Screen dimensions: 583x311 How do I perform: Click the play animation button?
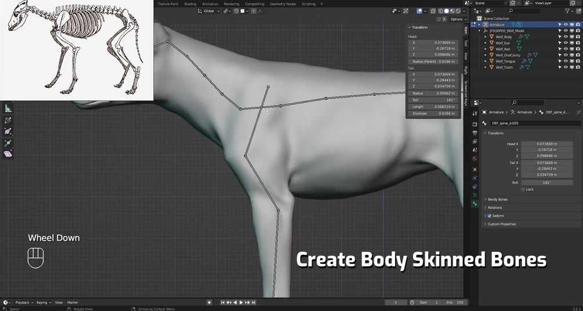[x=241, y=302]
